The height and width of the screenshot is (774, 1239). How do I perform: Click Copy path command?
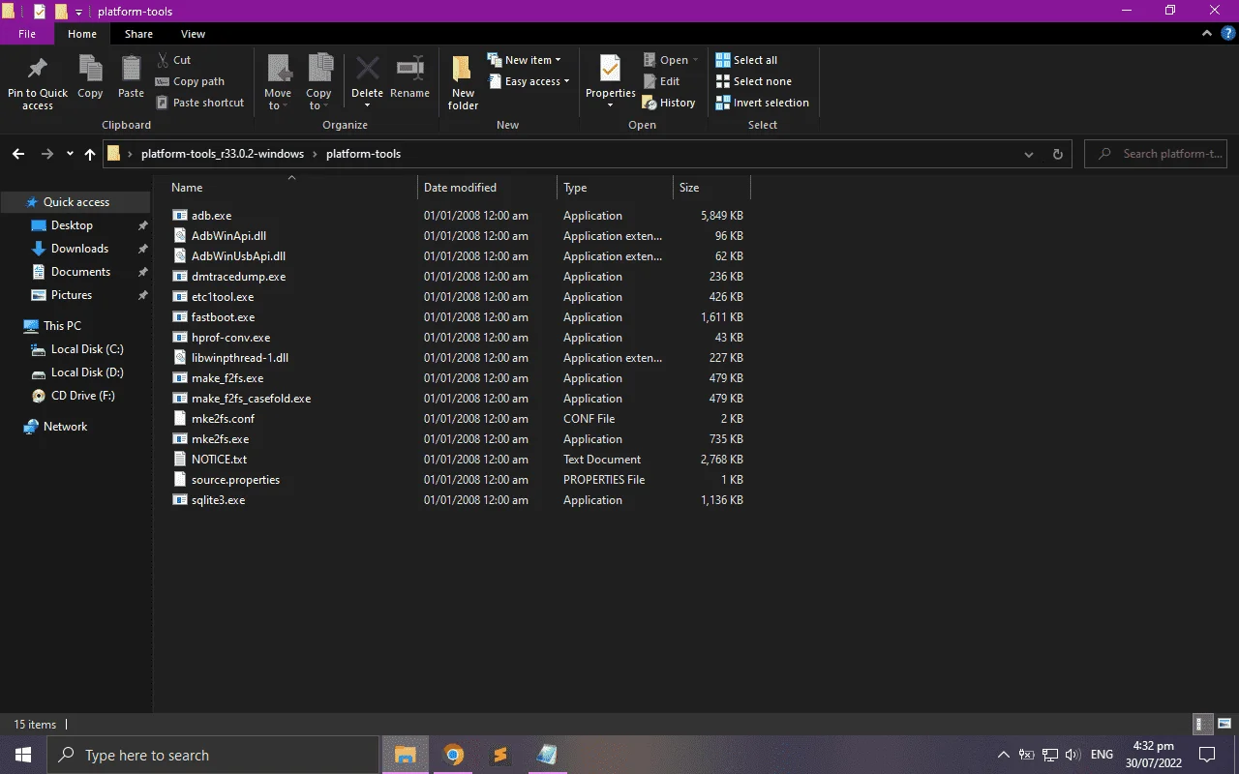coord(190,81)
